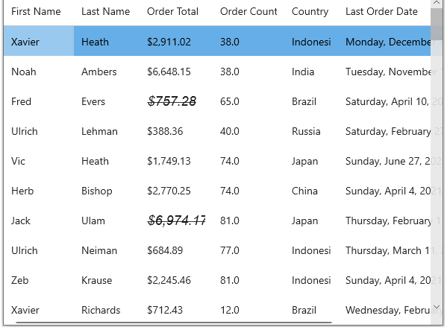Click the Order Count column header
This screenshot has width=447, height=330.
(x=248, y=12)
